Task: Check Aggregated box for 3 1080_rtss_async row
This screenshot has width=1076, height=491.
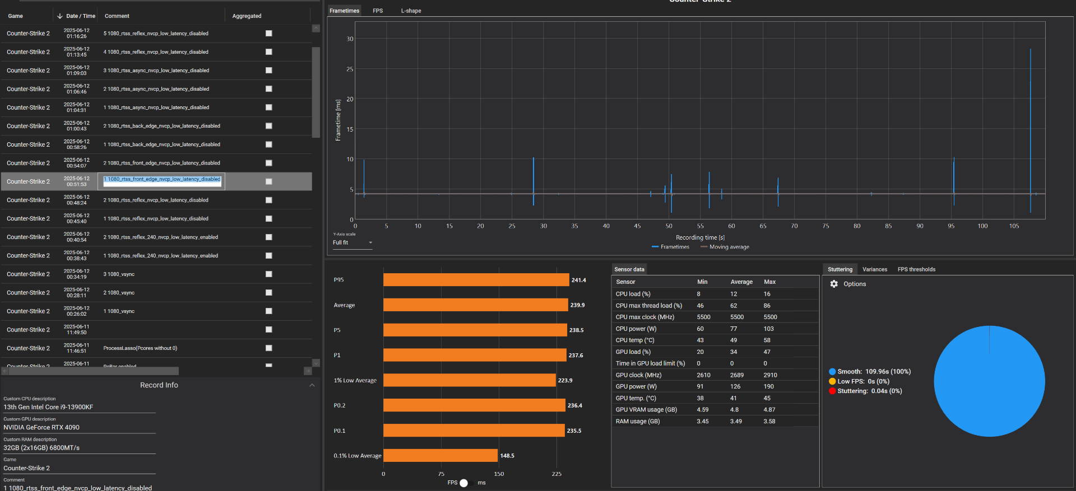Action: coord(269,71)
